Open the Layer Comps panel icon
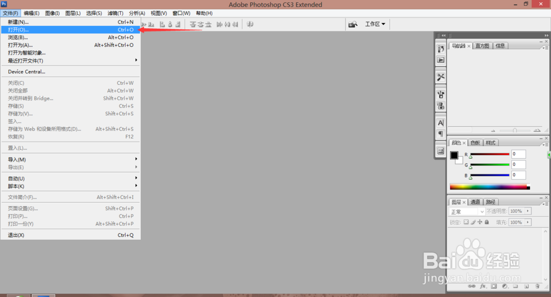This screenshot has width=551, height=297. pyautogui.click(x=441, y=151)
